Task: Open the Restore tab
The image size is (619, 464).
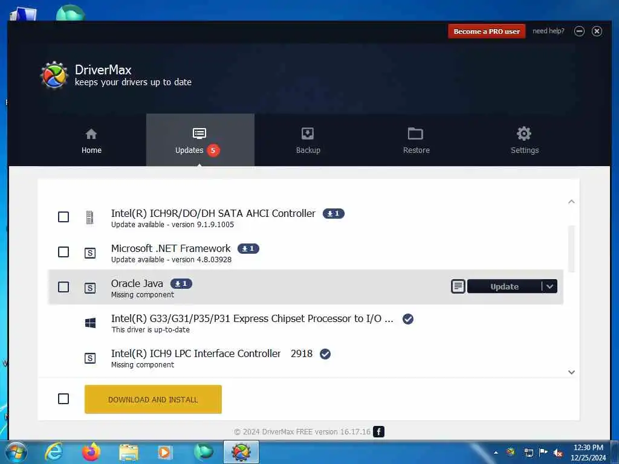Action: pyautogui.click(x=416, y=140)
